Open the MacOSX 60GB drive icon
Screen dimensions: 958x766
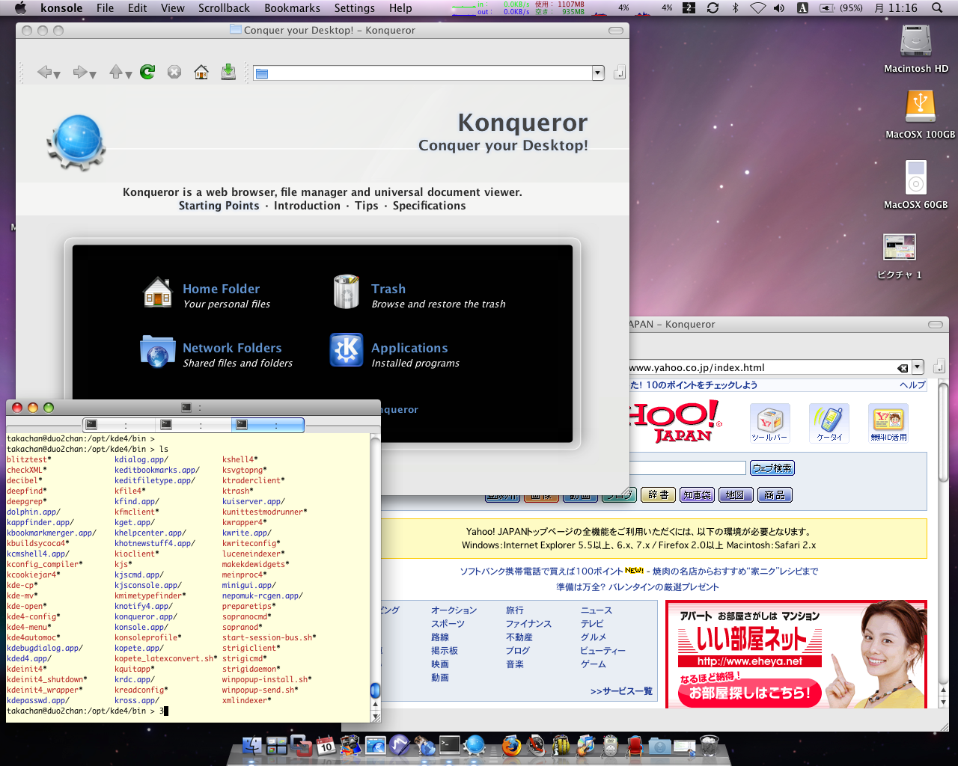(x=915, y=178)
